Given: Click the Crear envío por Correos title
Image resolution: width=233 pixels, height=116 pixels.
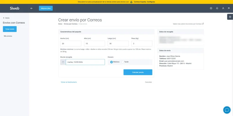Looking at the screenshot, I should point(80,20).
